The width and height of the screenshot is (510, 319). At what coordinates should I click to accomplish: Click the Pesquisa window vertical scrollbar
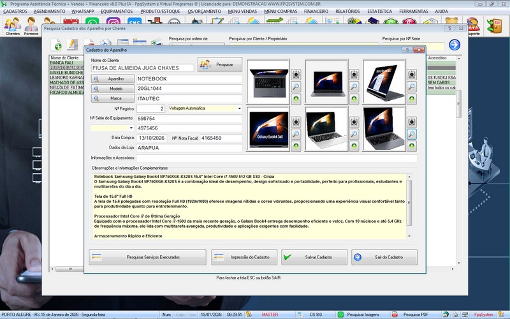(458, 161)
